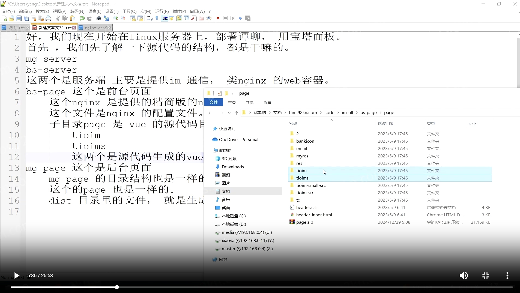Open the 文件(F) menu in Notepad++

point(8,11)
